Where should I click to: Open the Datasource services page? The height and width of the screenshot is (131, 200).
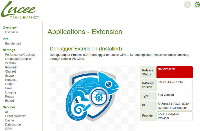coord(13,125)
